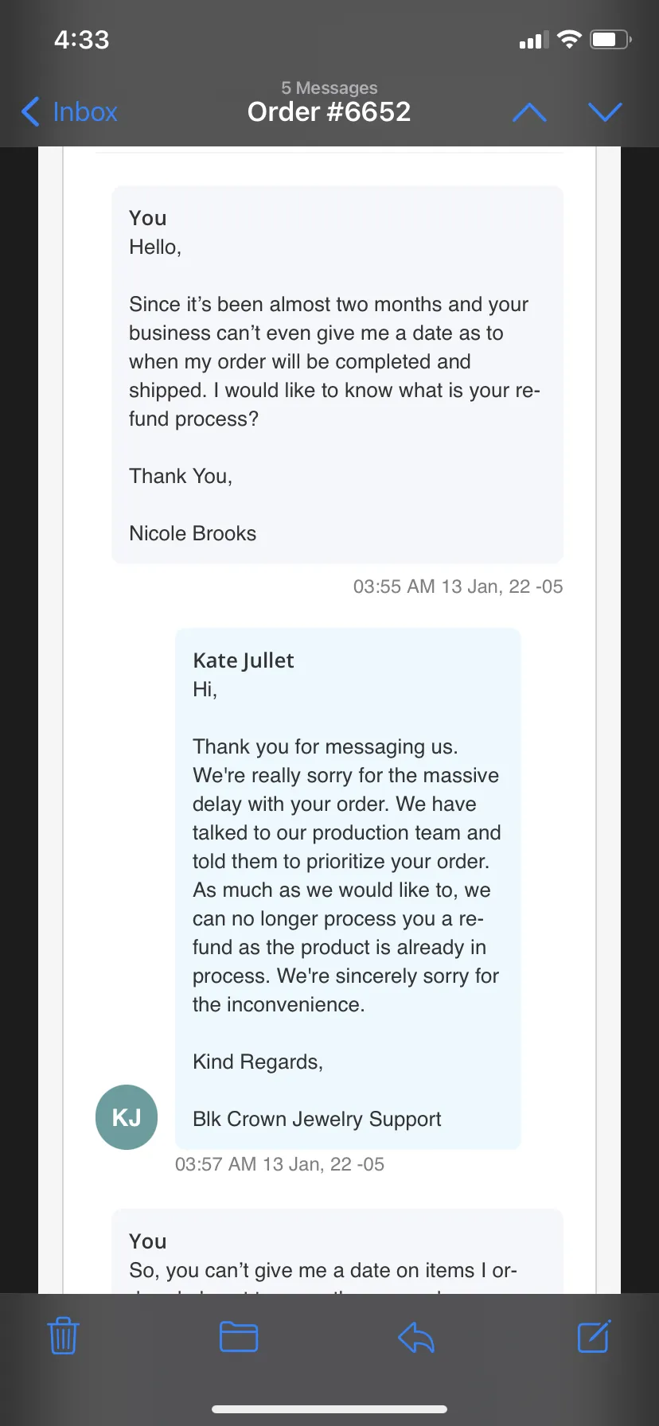Delete this email with trash icon
Image resolution: width=659 pixels, height=1426 pixels.
click(x=63, y=1336)
